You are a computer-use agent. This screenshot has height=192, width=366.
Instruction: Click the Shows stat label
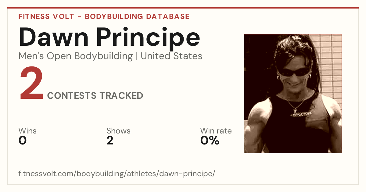pyautogui.click(x=118, y=131)
